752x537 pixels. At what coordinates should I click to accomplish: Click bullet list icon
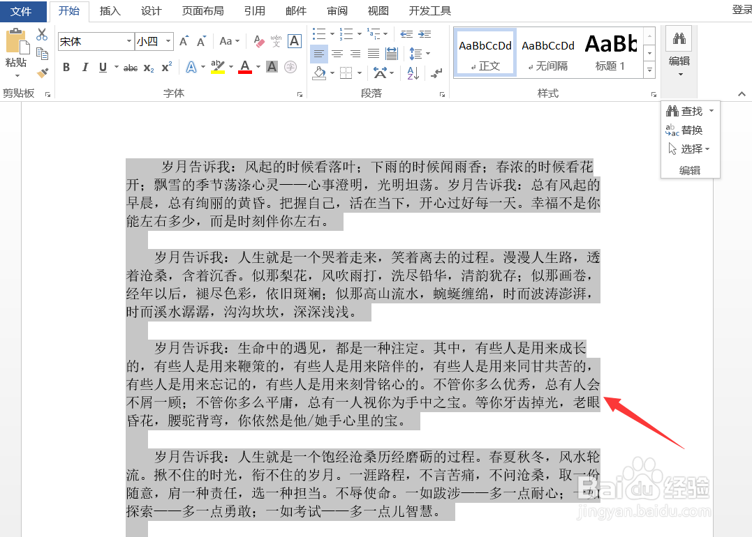pyautogui.click(x=319, y=34)
